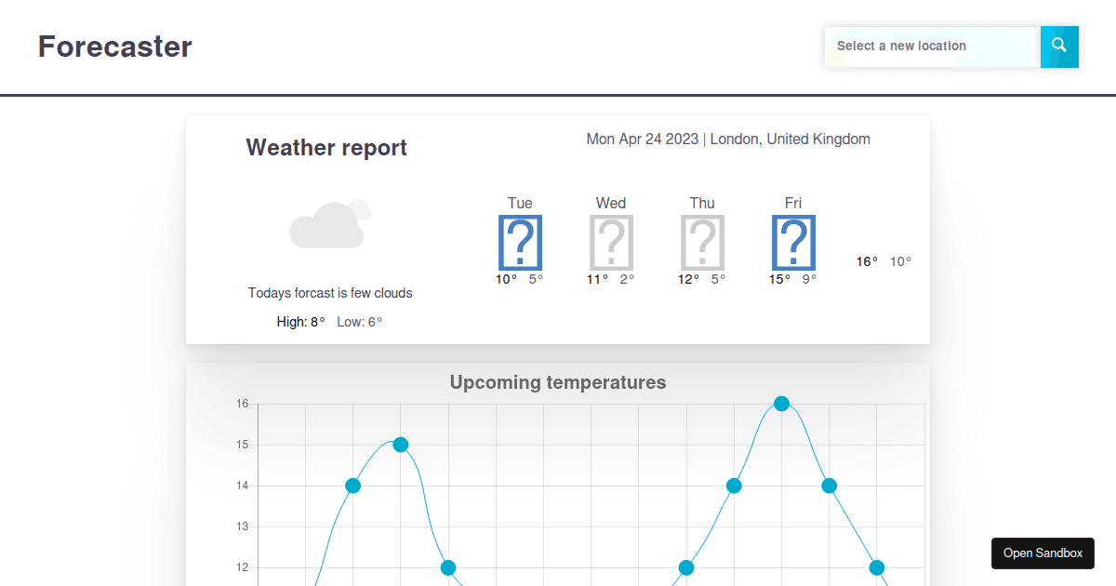
Task: Select Wednesday's forecast question-mark icon
Action: pyautogui.click(x=611, y=242)
